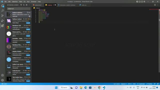Viewport: 160px width, 90px height.
Task: Install the Tab-Indent Space extension
Action: [28, 81]
